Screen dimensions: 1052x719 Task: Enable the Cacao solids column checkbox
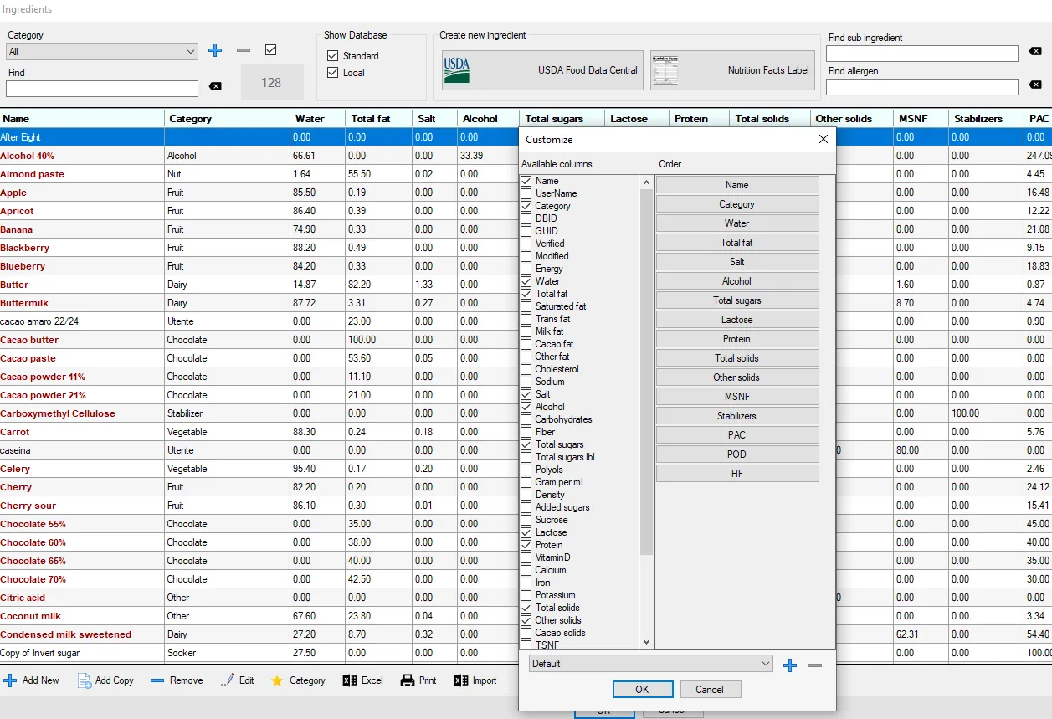click(526, 633)
